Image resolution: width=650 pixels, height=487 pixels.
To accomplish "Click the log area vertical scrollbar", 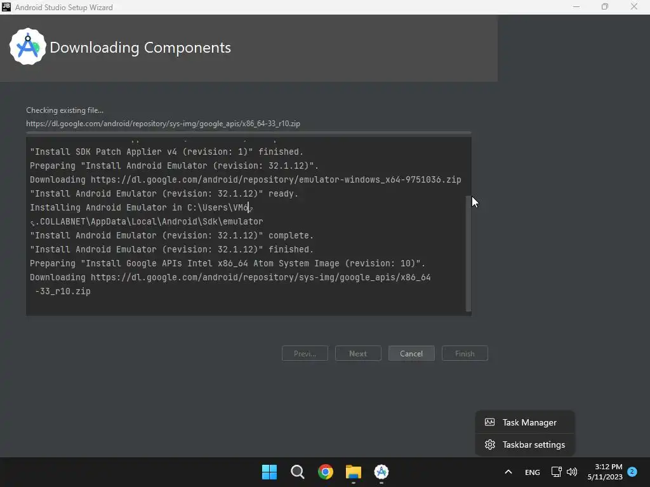I will (468, 254).
